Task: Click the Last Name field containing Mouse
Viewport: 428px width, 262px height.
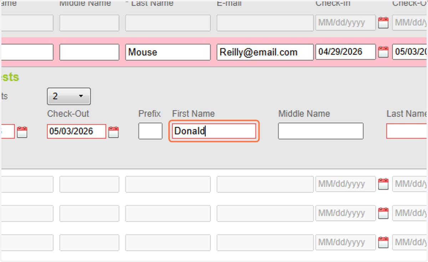Action: (x=168, y=52)
